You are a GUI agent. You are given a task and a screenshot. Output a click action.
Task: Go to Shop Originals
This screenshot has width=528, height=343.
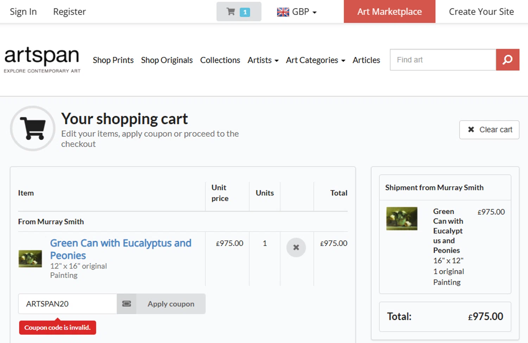coord(167,60)
